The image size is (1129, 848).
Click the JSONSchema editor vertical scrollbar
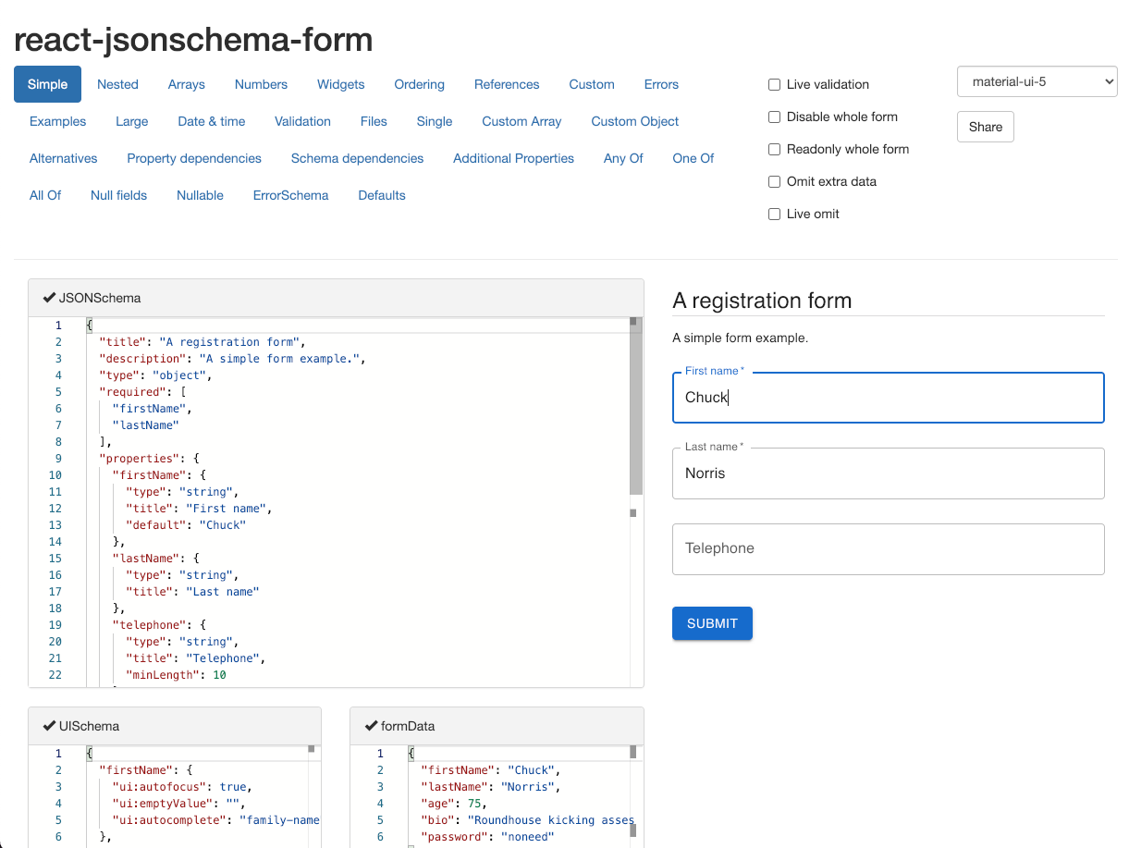634,407
